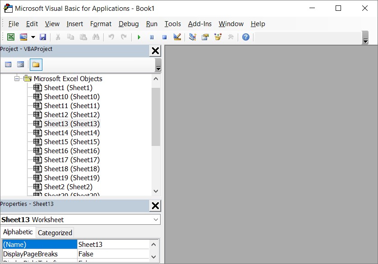Screen dimensions: 378x264
Task: Click the Reset stop icon
Action: tap(164, 37)
